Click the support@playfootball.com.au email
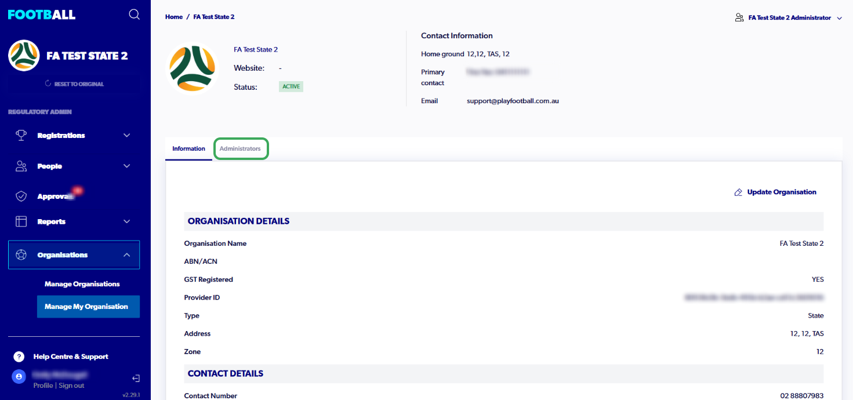 tap(513, 101)
